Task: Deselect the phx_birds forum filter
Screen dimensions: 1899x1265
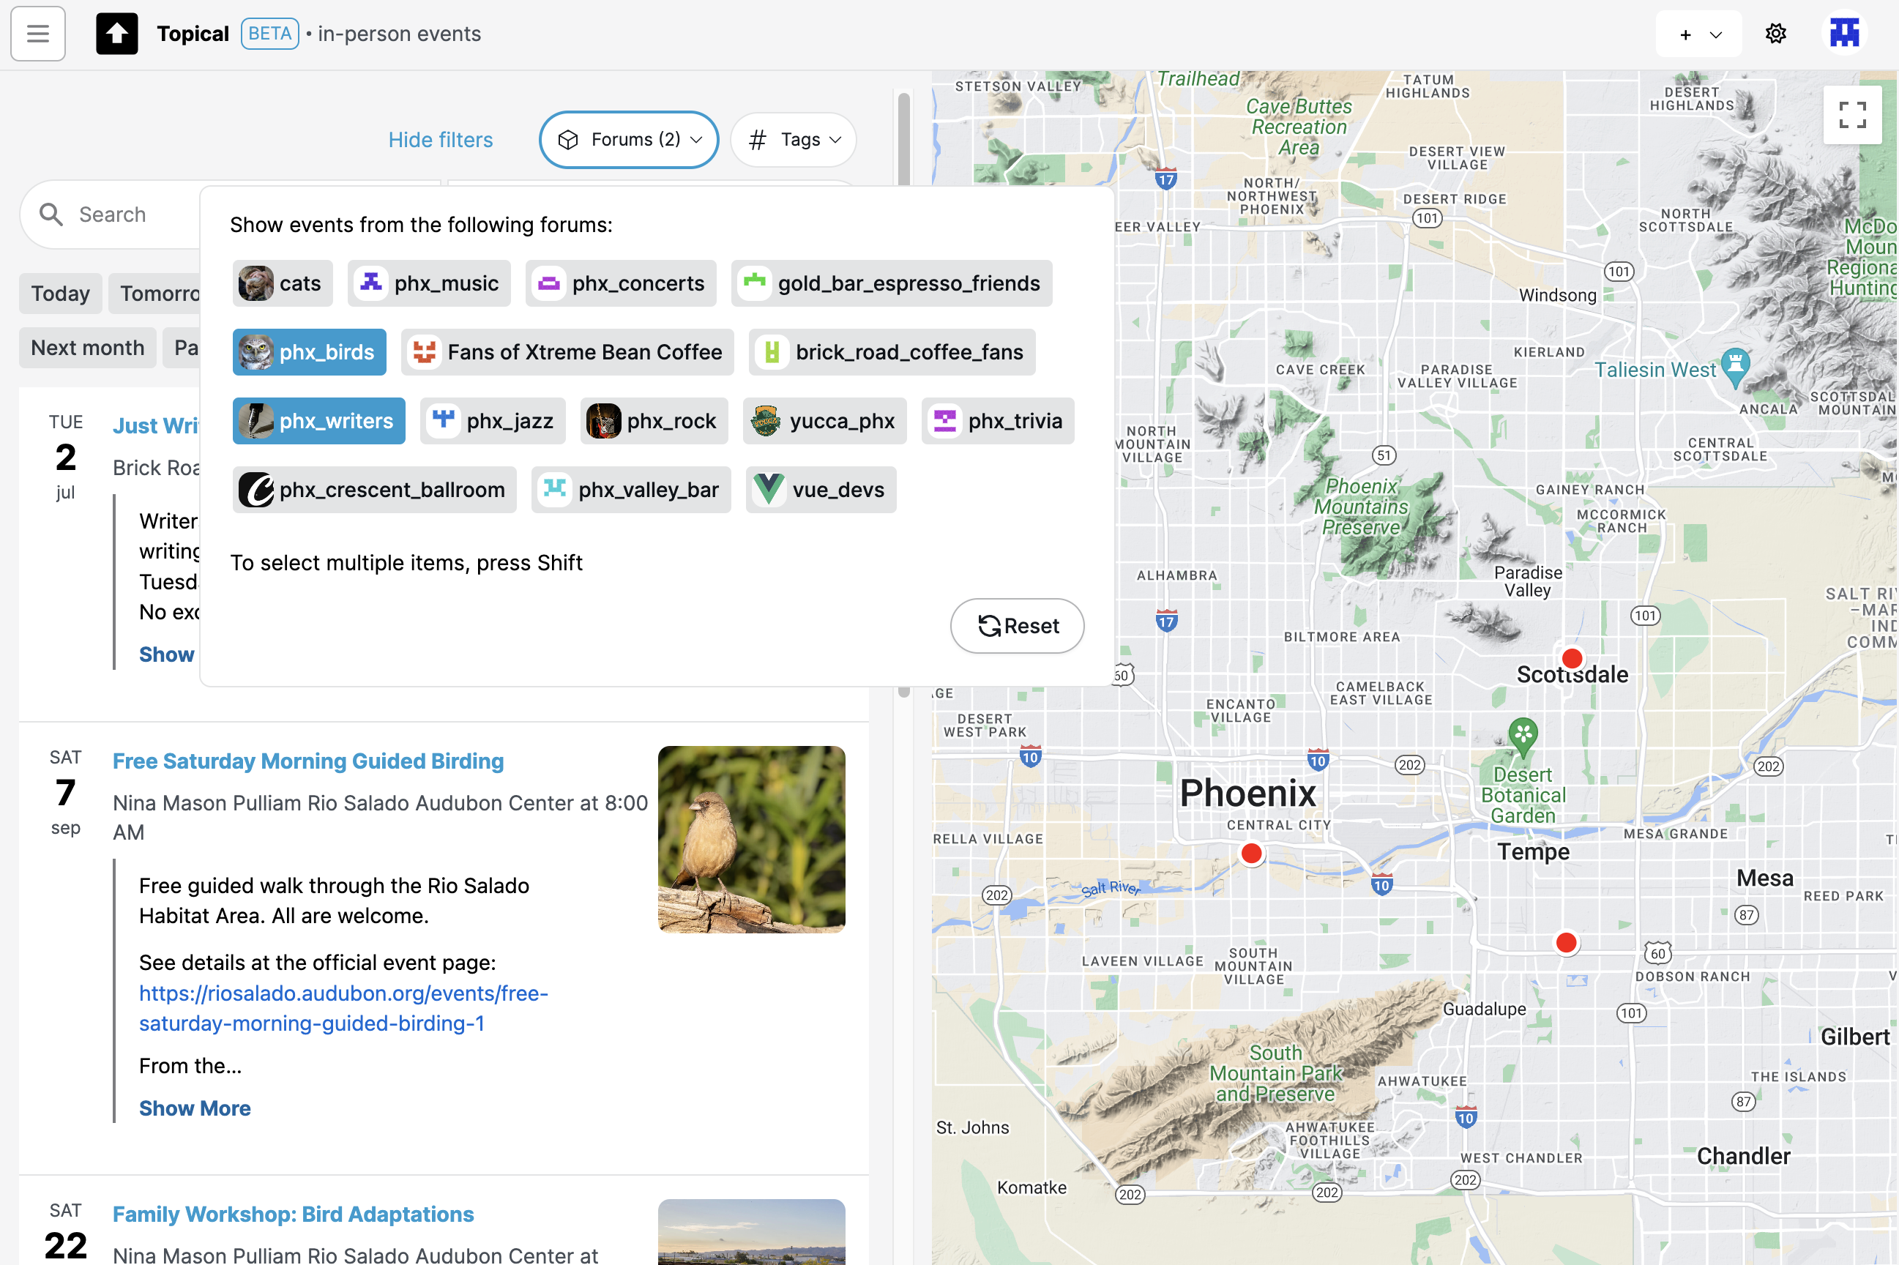Action: click(310, 351)
